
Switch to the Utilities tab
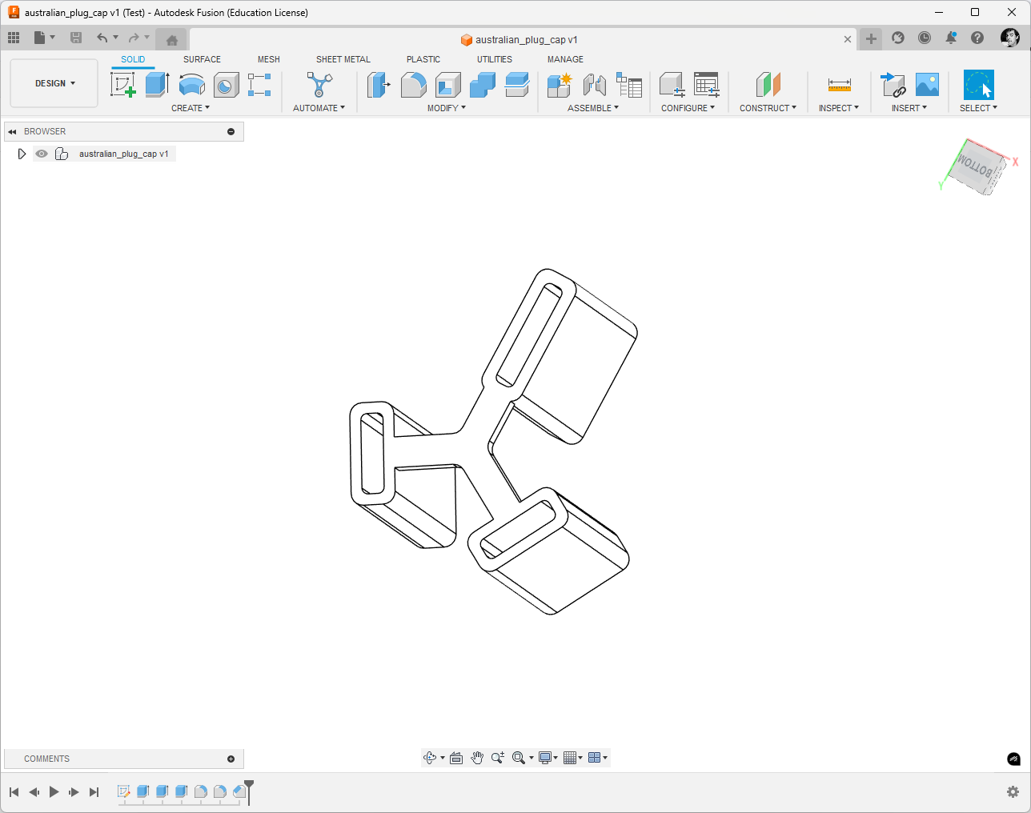pyautogui.click(x=495, y=59)
